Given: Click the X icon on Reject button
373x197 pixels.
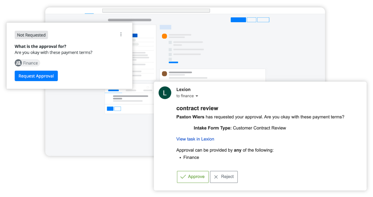Looking at the screenshot, I should [217, 177].
